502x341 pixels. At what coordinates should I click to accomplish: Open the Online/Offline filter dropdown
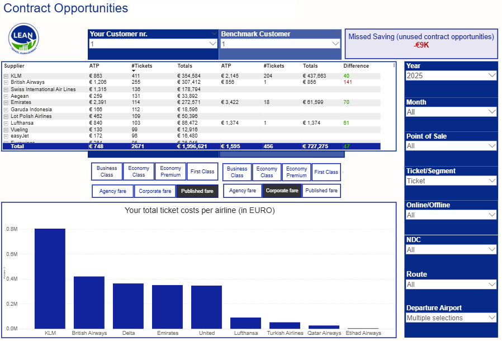[451, 215]
